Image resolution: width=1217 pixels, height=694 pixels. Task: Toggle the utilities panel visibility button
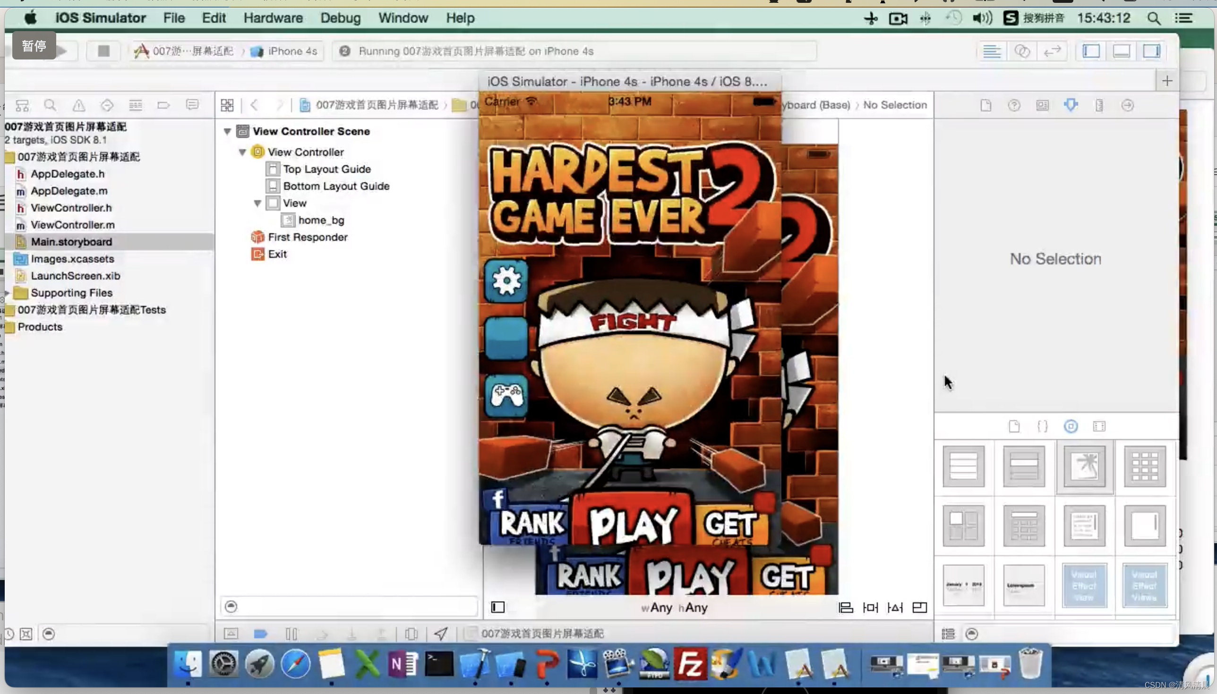point(1152,51)
